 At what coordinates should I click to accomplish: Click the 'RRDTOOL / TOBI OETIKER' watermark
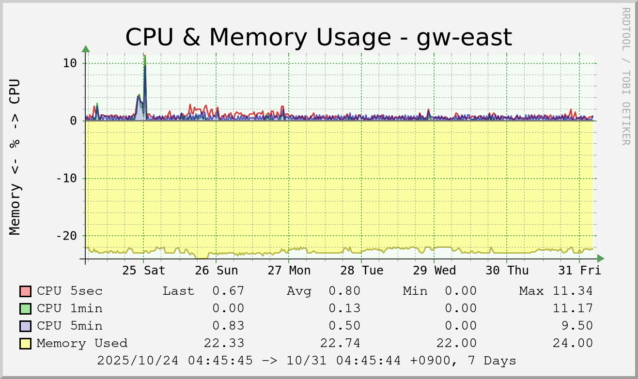tap(625, 76)
